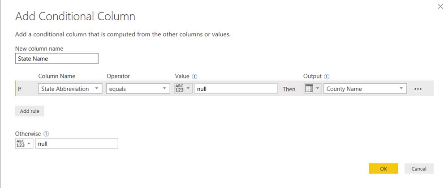Click the info icon next to Output
This screenshot has width=448, height=188.
tap(327, 77)
